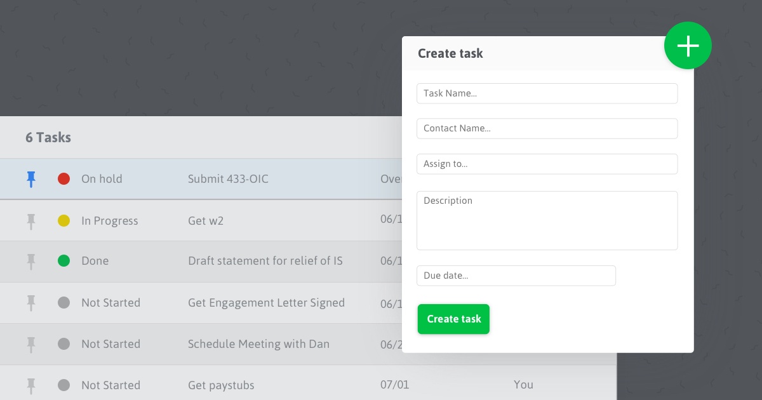Open the Due date picker field
Screen dimensions: 762x400
tap(516, 276)
